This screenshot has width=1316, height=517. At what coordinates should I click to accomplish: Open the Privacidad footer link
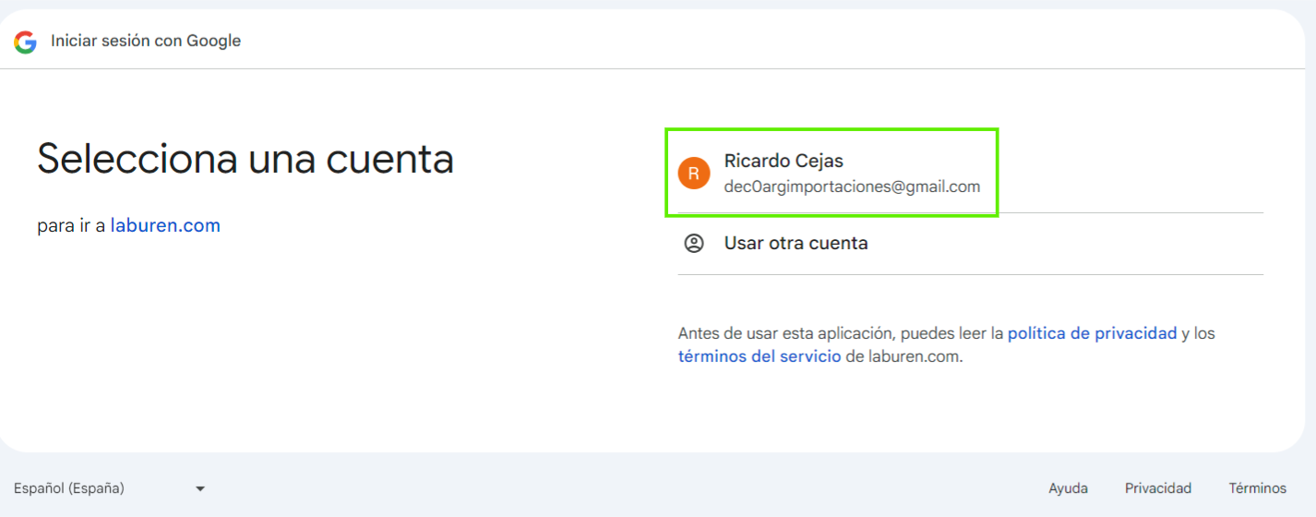(x=1158, y=488)
